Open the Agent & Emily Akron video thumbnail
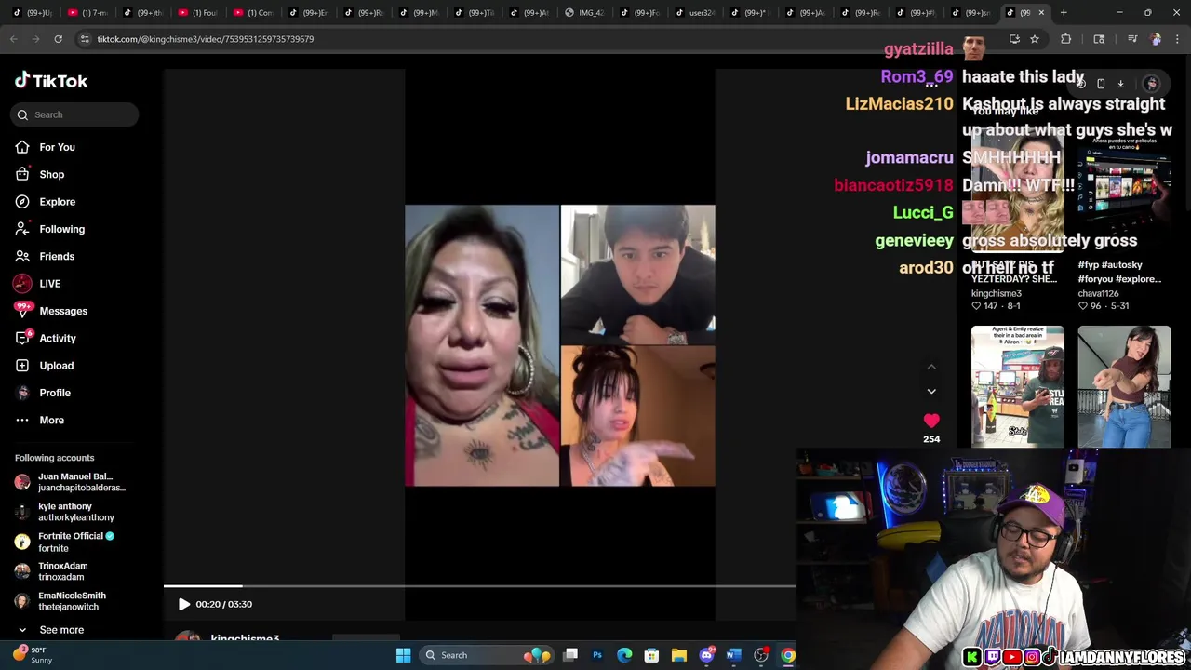The width and height of the screenshot is (1191, 670). coord(1018,386)
